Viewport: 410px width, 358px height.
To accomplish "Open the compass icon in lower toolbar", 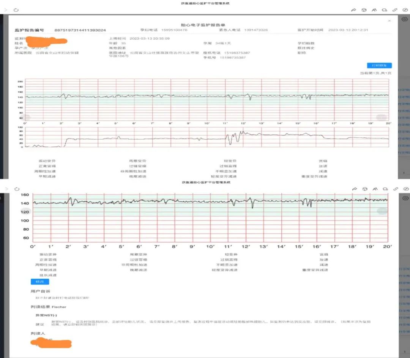I will coord(405,189).
